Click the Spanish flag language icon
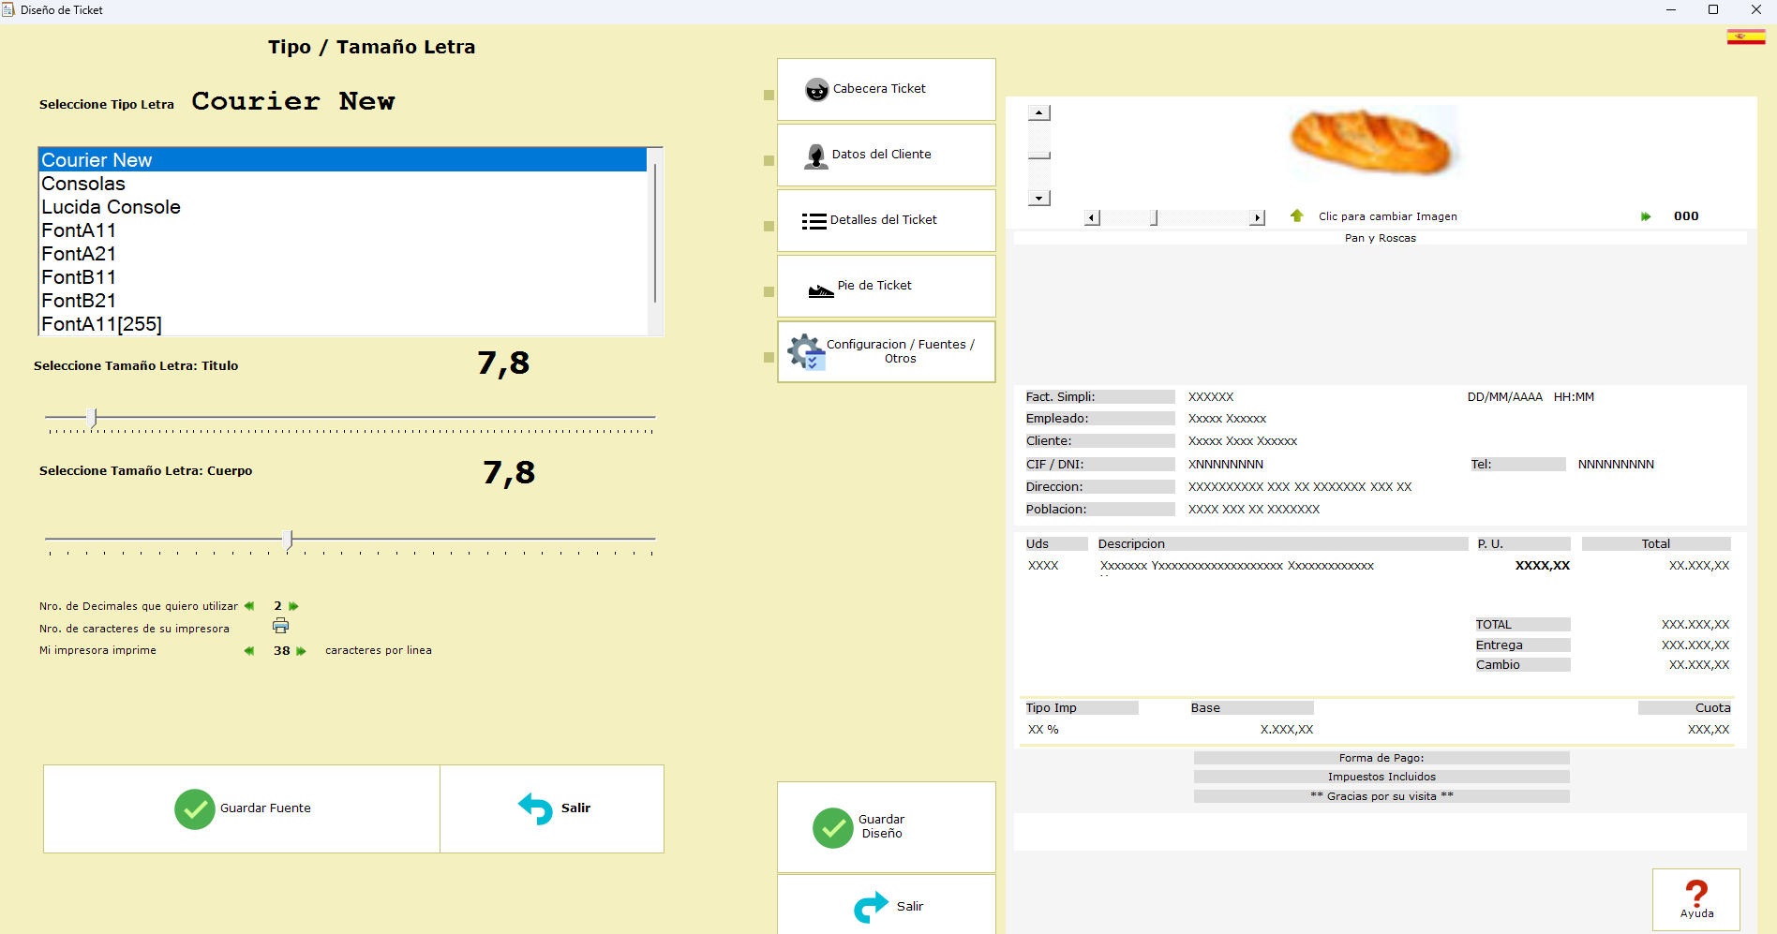 coord(1745,37)
